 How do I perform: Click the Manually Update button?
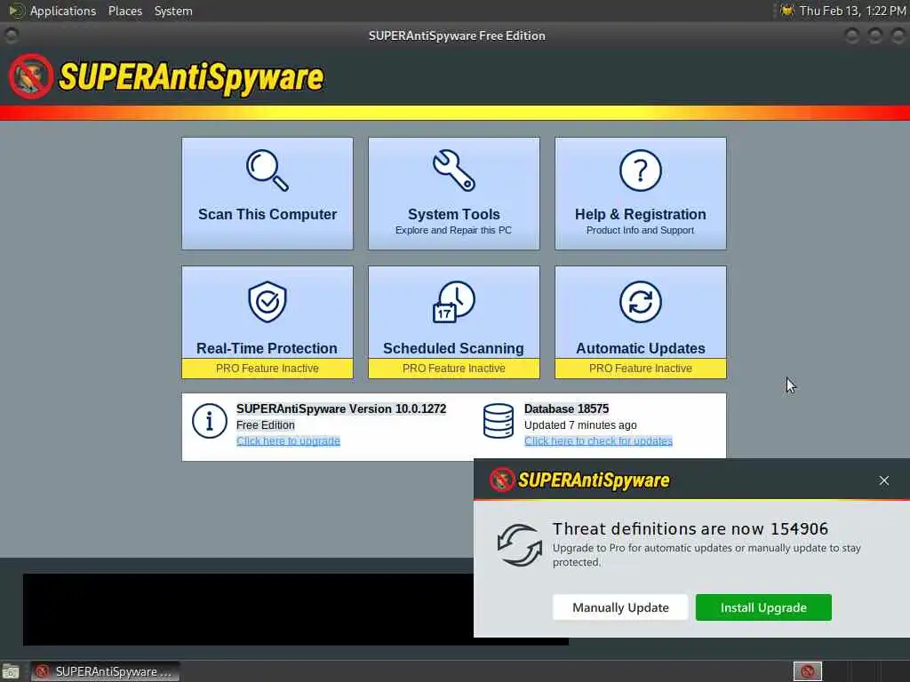(x=620, y=607)
